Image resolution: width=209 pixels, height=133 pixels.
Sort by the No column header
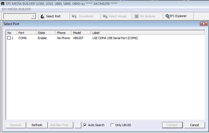click(11, 32)
